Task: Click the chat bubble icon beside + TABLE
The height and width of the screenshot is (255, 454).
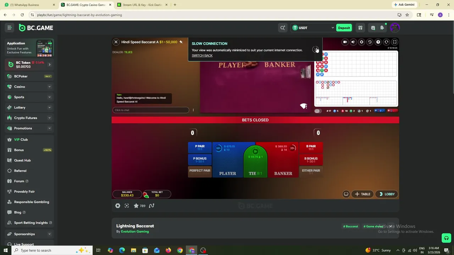Action: (x=346, y=194)
